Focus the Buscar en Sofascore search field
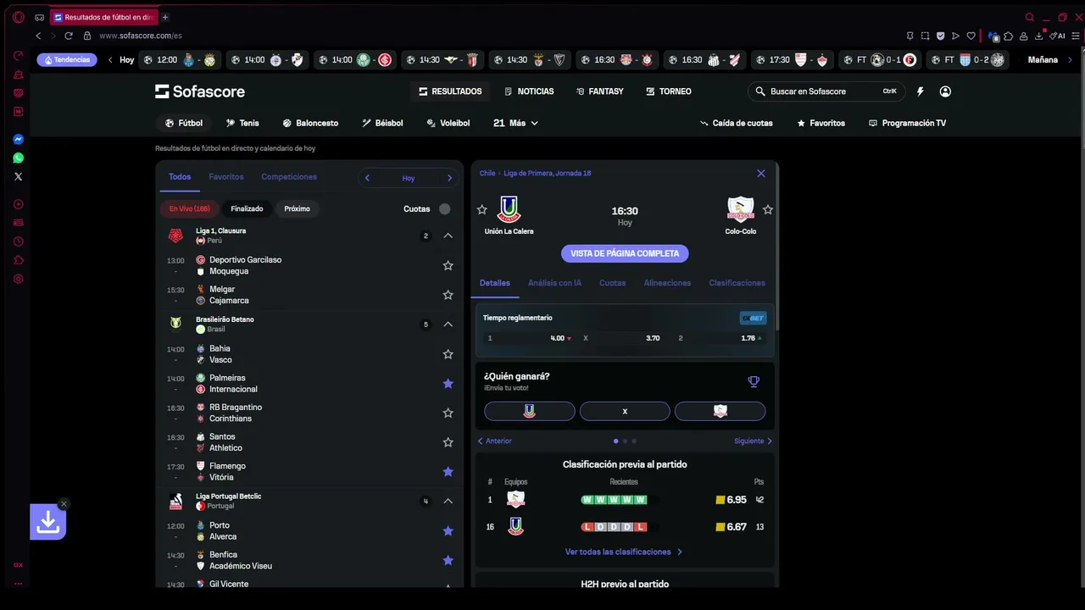Screen dimensions: 1085x610 click(826, 91)
